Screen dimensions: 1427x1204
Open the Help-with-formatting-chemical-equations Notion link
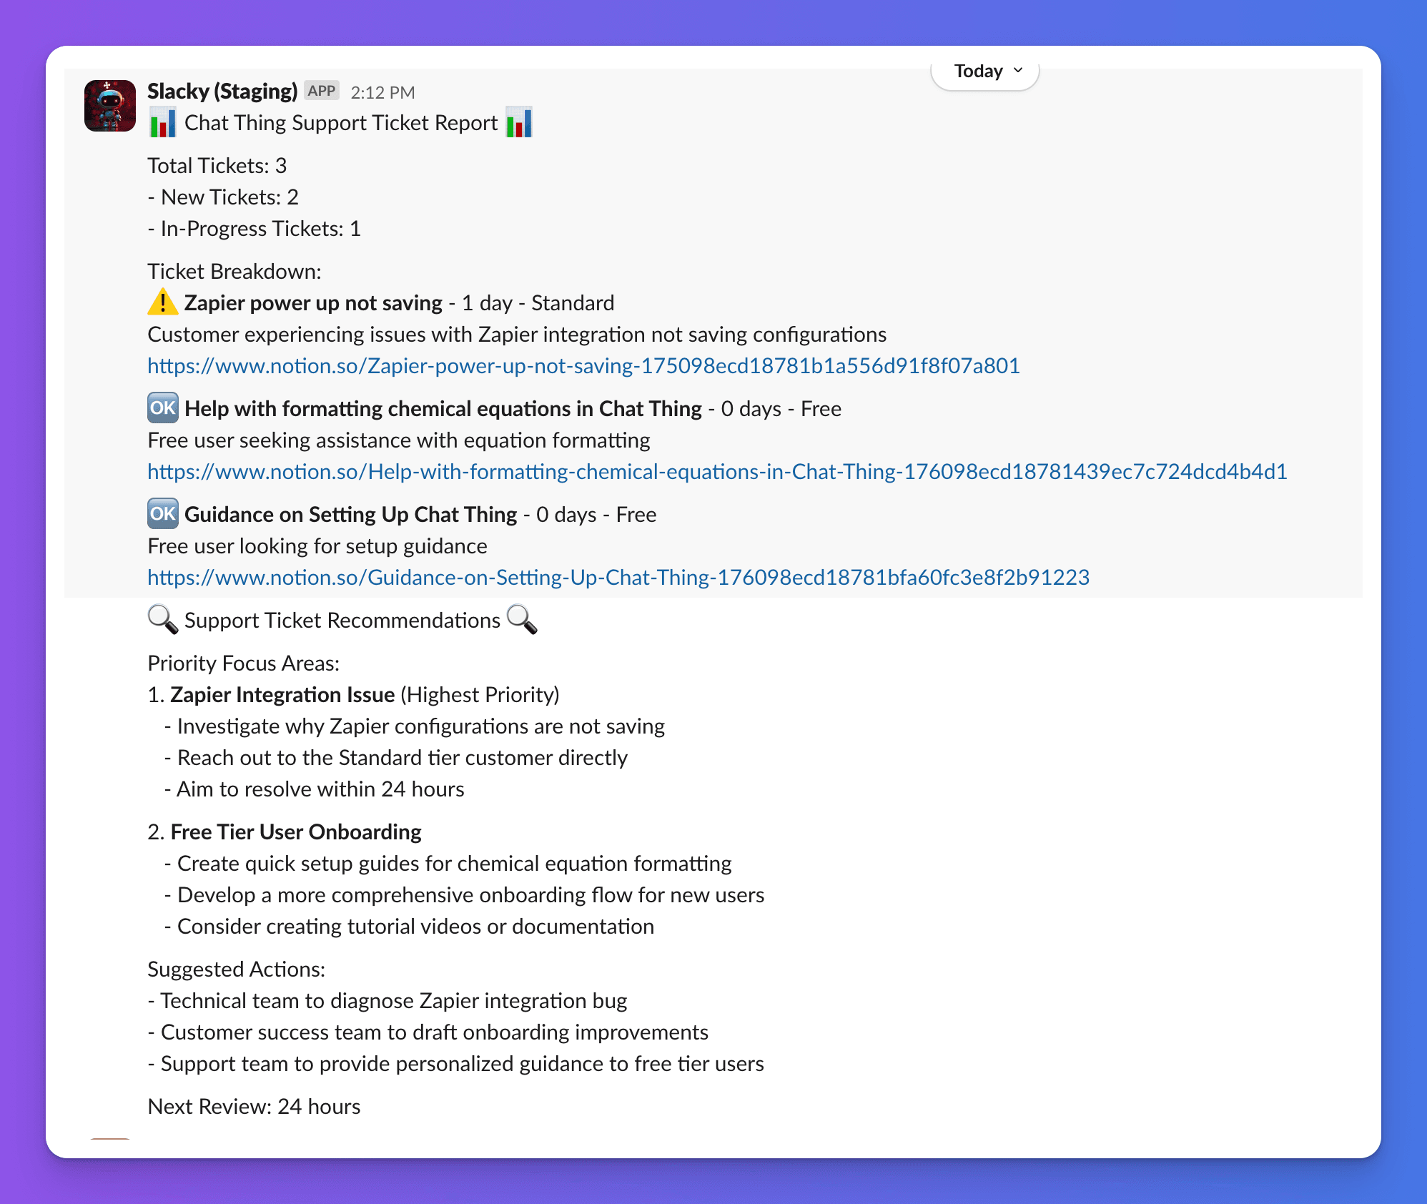(717, 472)
